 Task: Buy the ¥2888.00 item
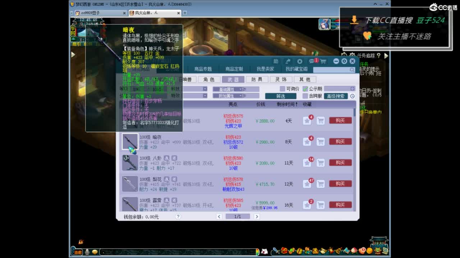(x=340, y=121)
